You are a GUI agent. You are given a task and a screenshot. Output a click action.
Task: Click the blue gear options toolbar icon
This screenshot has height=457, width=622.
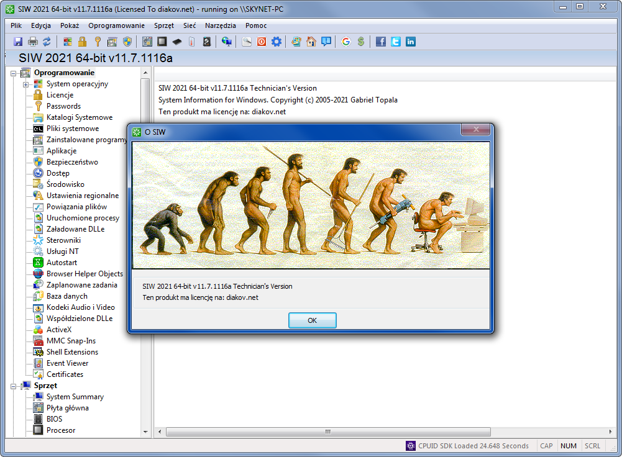(x=276, y=42)
